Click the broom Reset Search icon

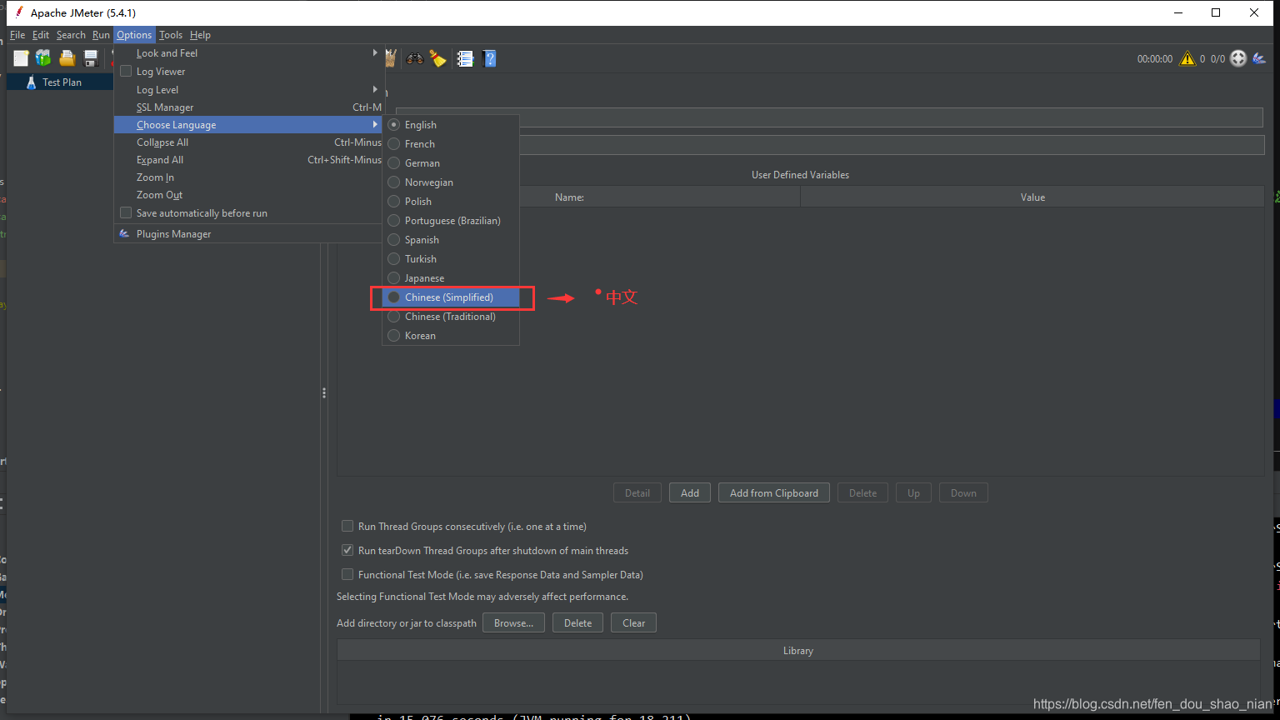point(438,58)
